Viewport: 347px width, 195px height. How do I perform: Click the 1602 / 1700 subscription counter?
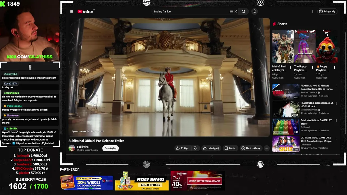[x=28, y=186]
